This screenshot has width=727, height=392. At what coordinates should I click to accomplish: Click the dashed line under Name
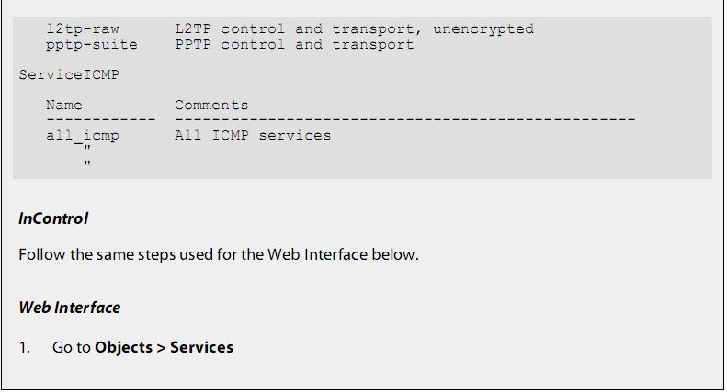point(100,119)
